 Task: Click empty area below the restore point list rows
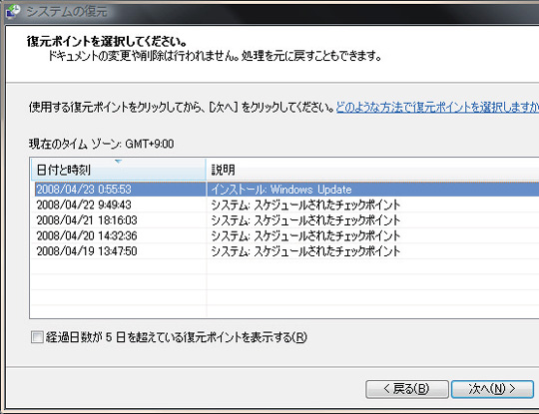[x=284, y=288]
